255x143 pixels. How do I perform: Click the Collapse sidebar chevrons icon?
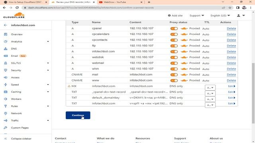pyautogui.click(x=6, y=139)
